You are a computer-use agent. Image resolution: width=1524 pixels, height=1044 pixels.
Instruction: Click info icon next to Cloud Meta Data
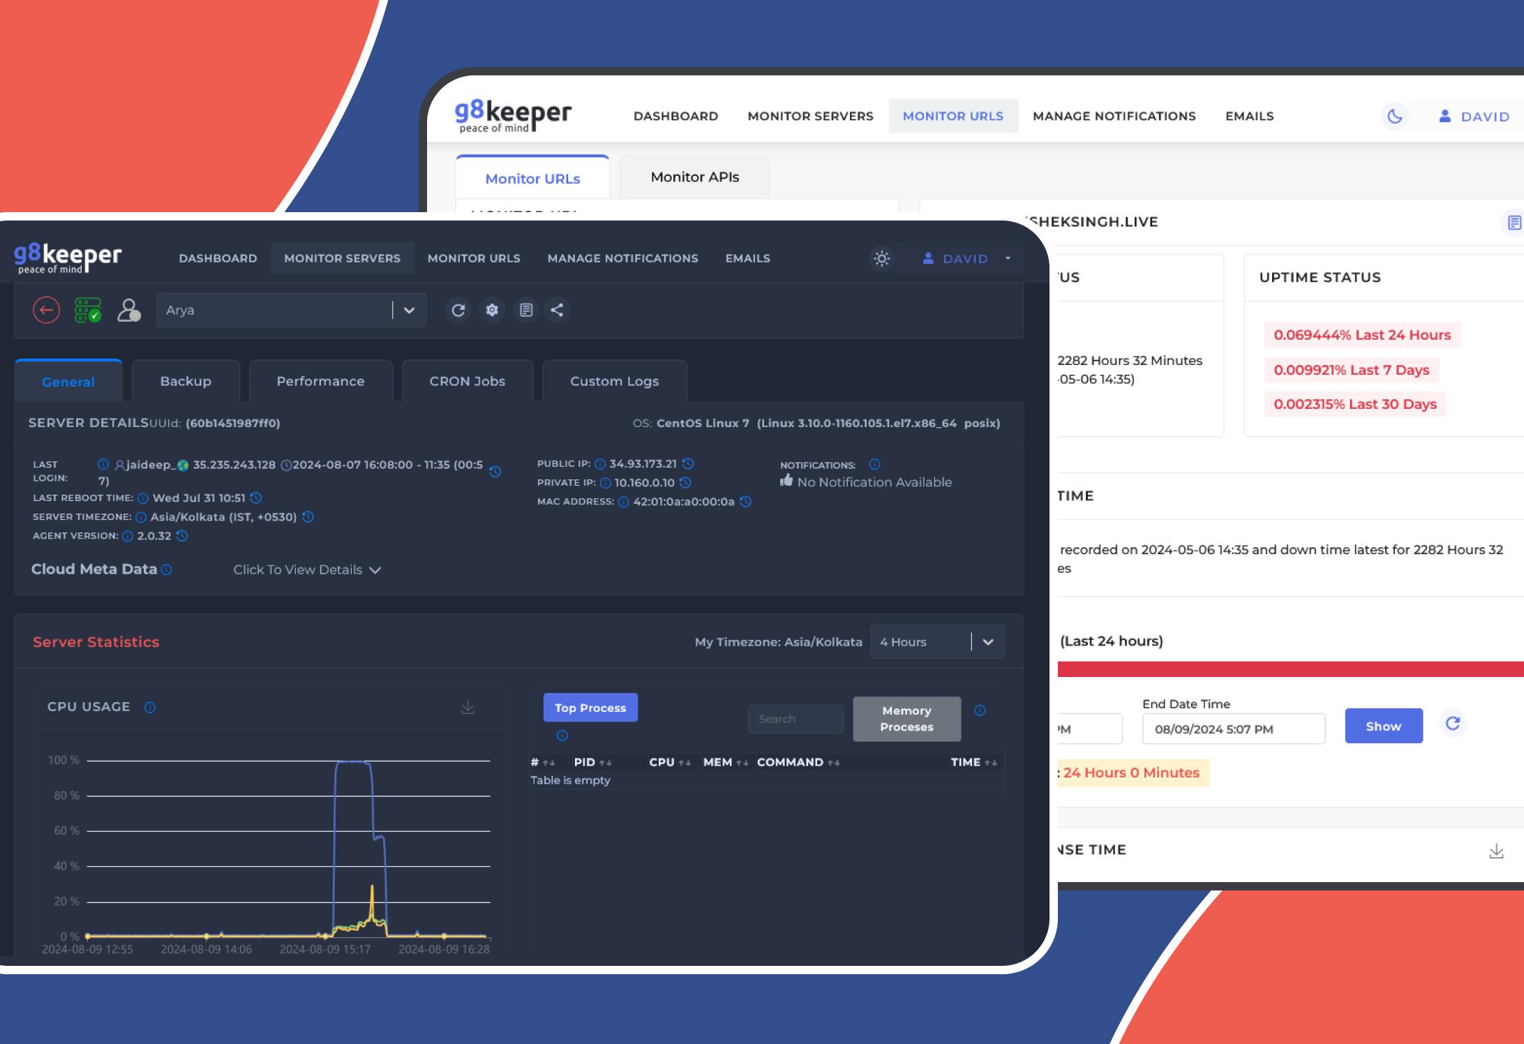tap(166, 569)
